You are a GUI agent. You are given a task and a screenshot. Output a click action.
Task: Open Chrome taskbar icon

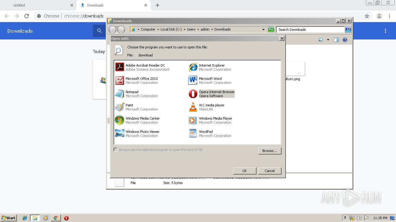point(56,218)
